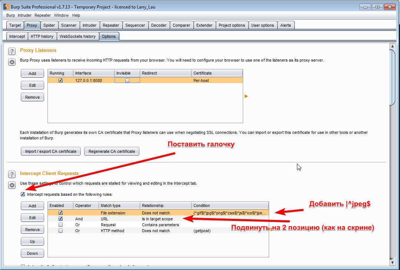The width and height of the screenshot is (400, 270).
Task: Click the scroll-up arrow of vertical scrollbar
Action: (393, 46)
